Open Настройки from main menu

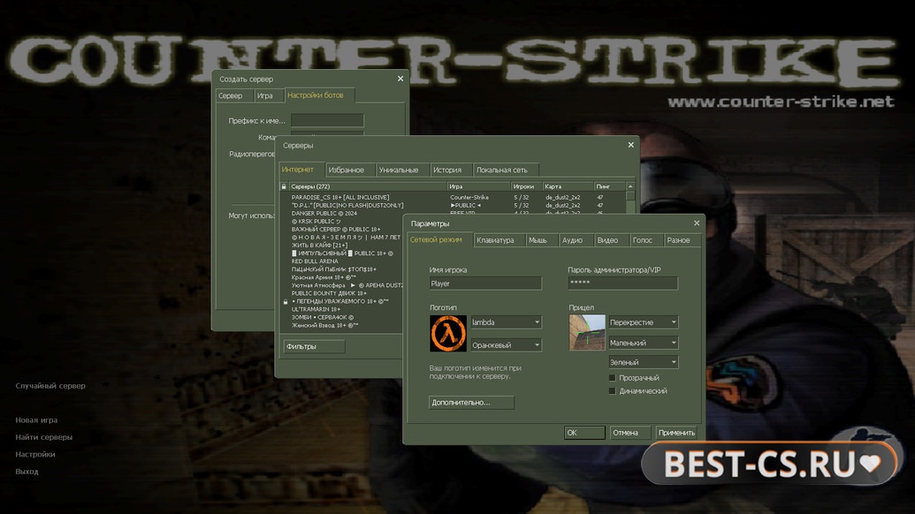click(x=35, y=454)
